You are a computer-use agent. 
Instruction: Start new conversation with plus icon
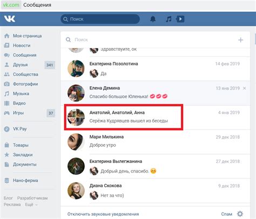coord(241,40)
